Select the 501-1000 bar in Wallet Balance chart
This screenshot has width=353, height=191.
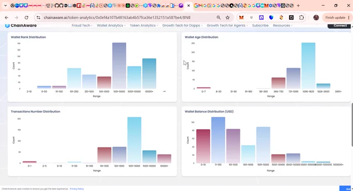tap(248, 154)
